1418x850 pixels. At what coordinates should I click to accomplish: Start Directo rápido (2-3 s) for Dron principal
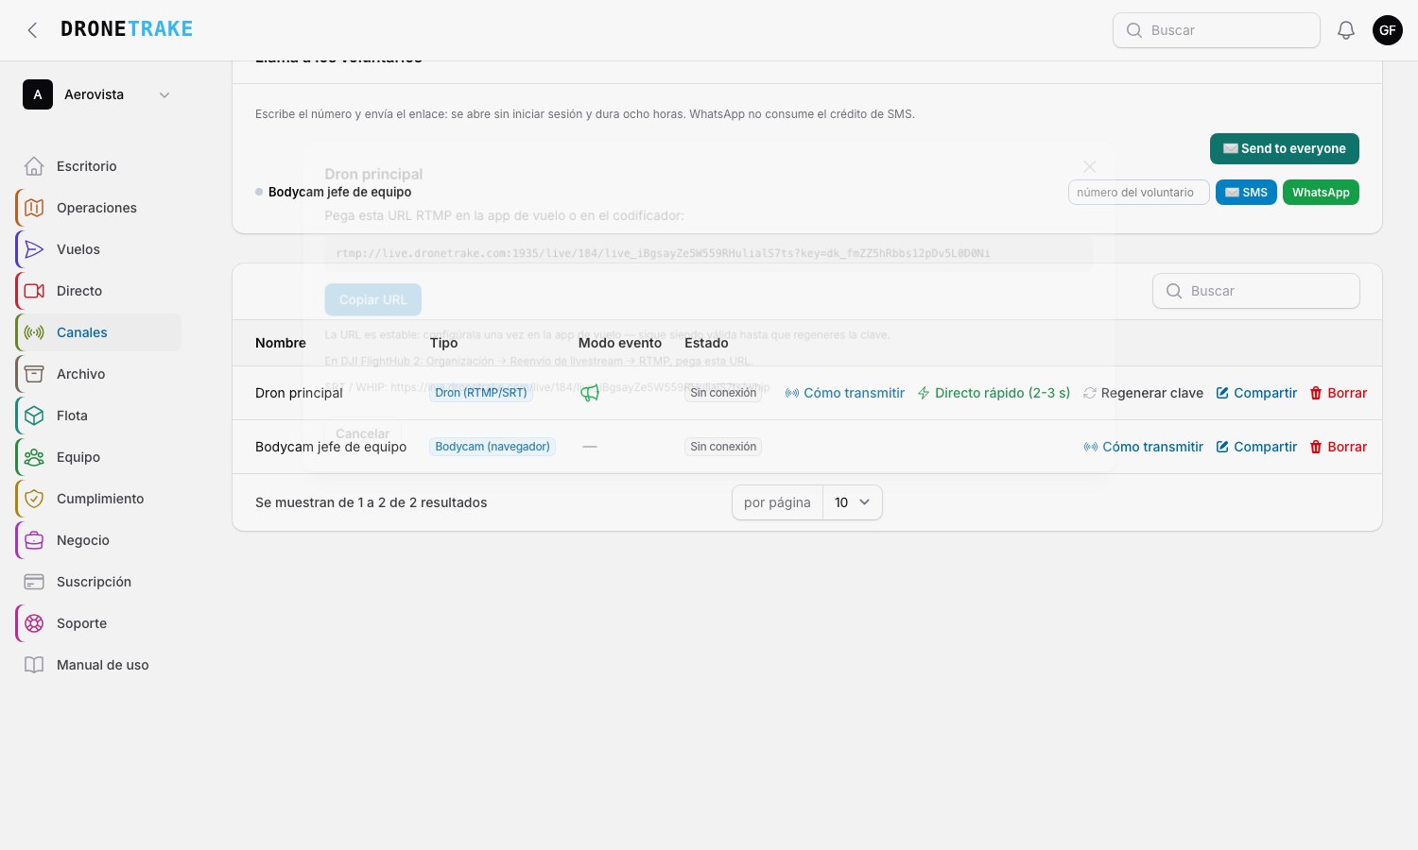click(994, 393)
